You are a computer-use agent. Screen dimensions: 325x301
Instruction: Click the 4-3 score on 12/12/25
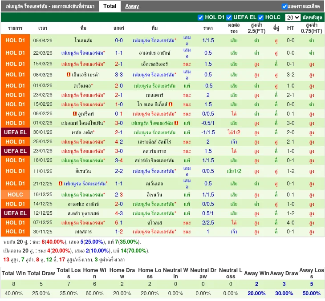(x=119, y=214)
